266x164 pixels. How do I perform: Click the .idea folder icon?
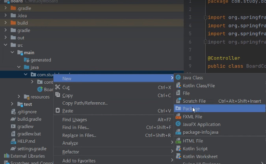(x=13, y=16)
